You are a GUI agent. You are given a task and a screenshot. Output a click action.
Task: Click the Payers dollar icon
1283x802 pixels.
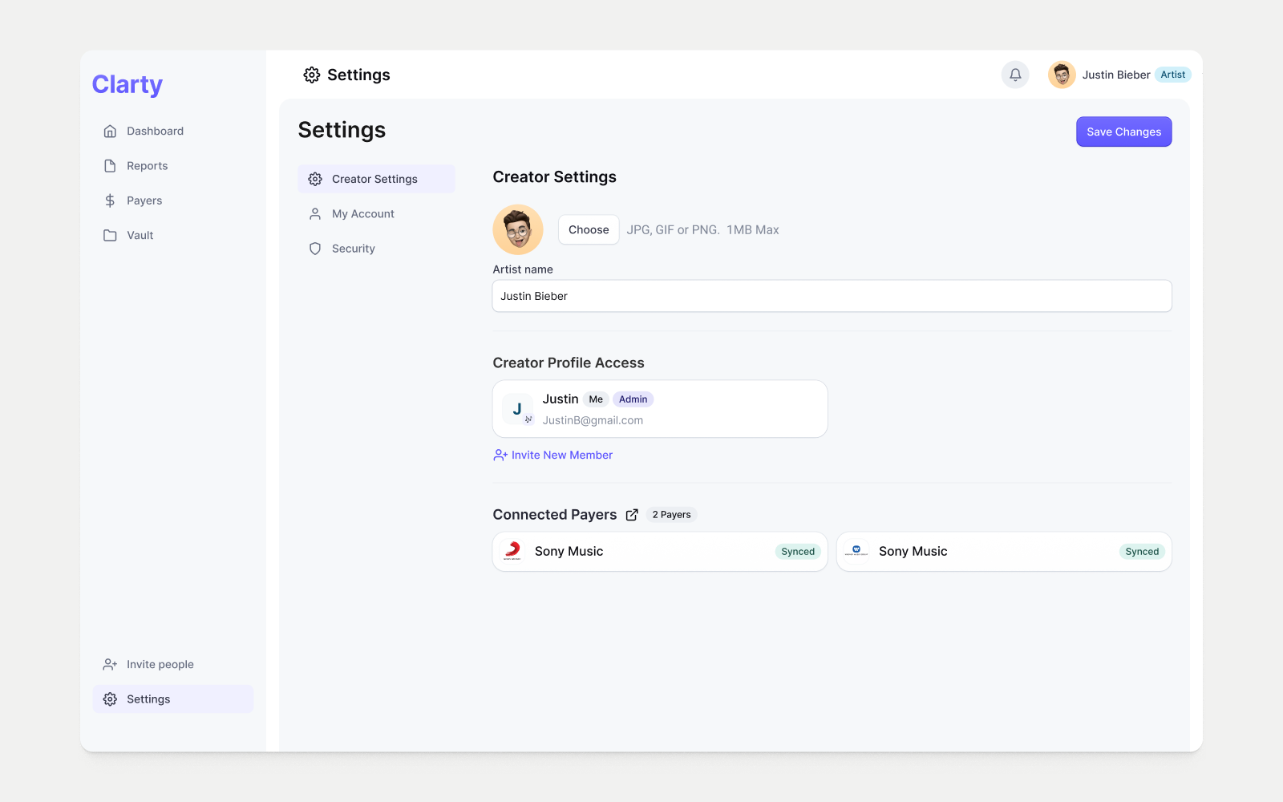pyautogui.click(x=110, y=200)
